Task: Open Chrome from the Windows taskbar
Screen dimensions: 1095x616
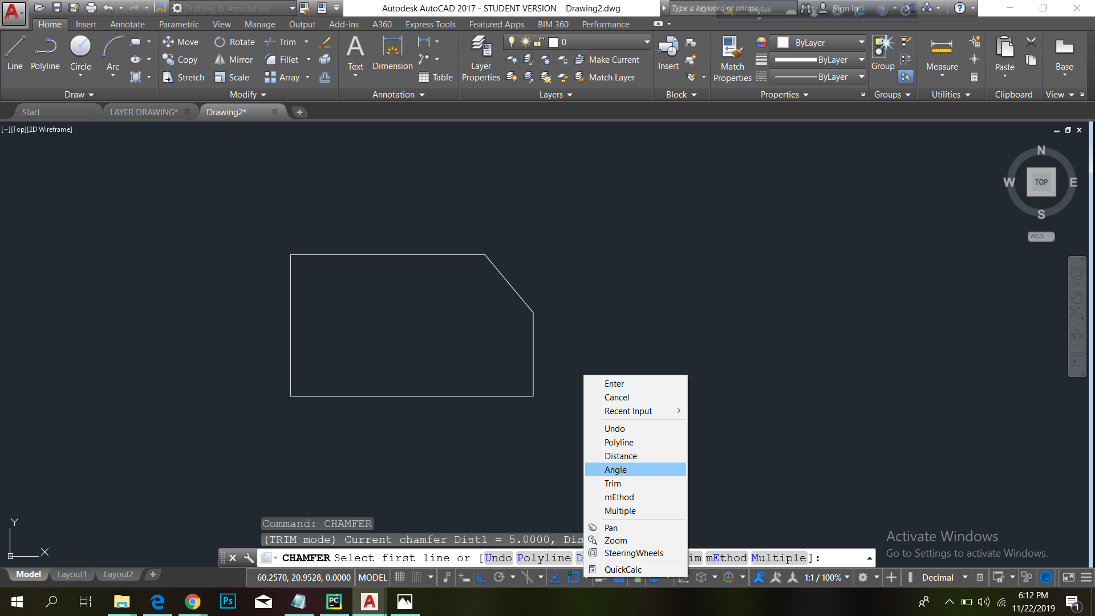Action: 193,602
